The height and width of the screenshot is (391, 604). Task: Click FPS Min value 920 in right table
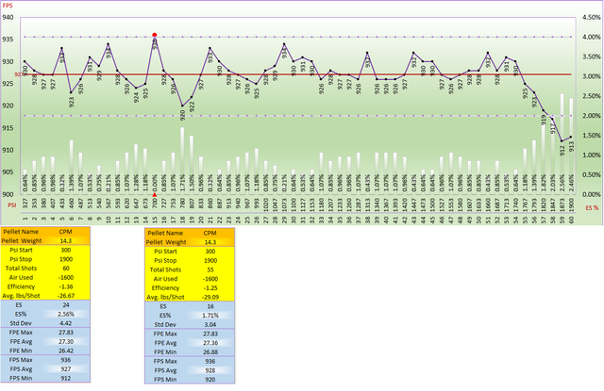click(210, 380)
